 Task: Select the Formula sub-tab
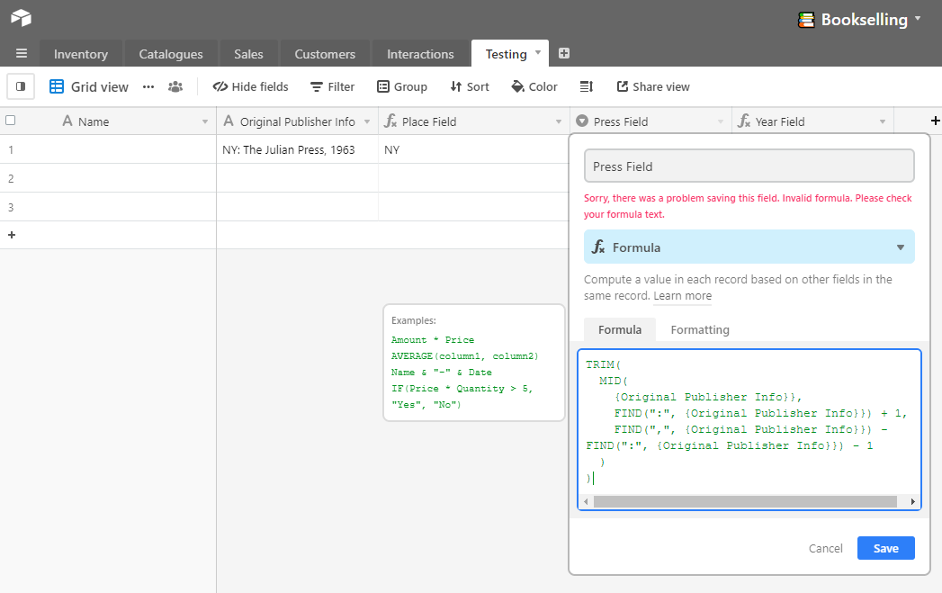[x=619, y=330]
